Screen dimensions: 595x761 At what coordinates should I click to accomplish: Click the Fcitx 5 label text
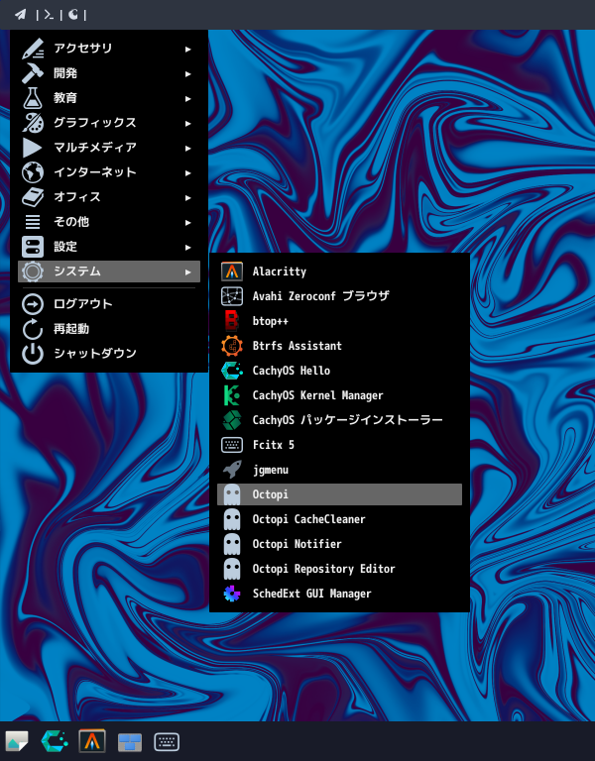click(274, 445)
